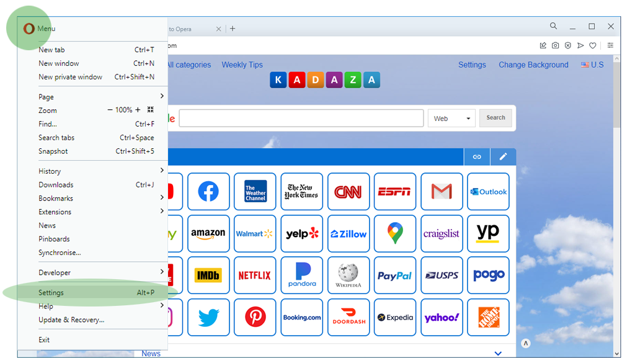The height and width of the screenshot is (358, 622).
Task: Open the Outlook shortcut tile
Action: [x=488, y=191]
